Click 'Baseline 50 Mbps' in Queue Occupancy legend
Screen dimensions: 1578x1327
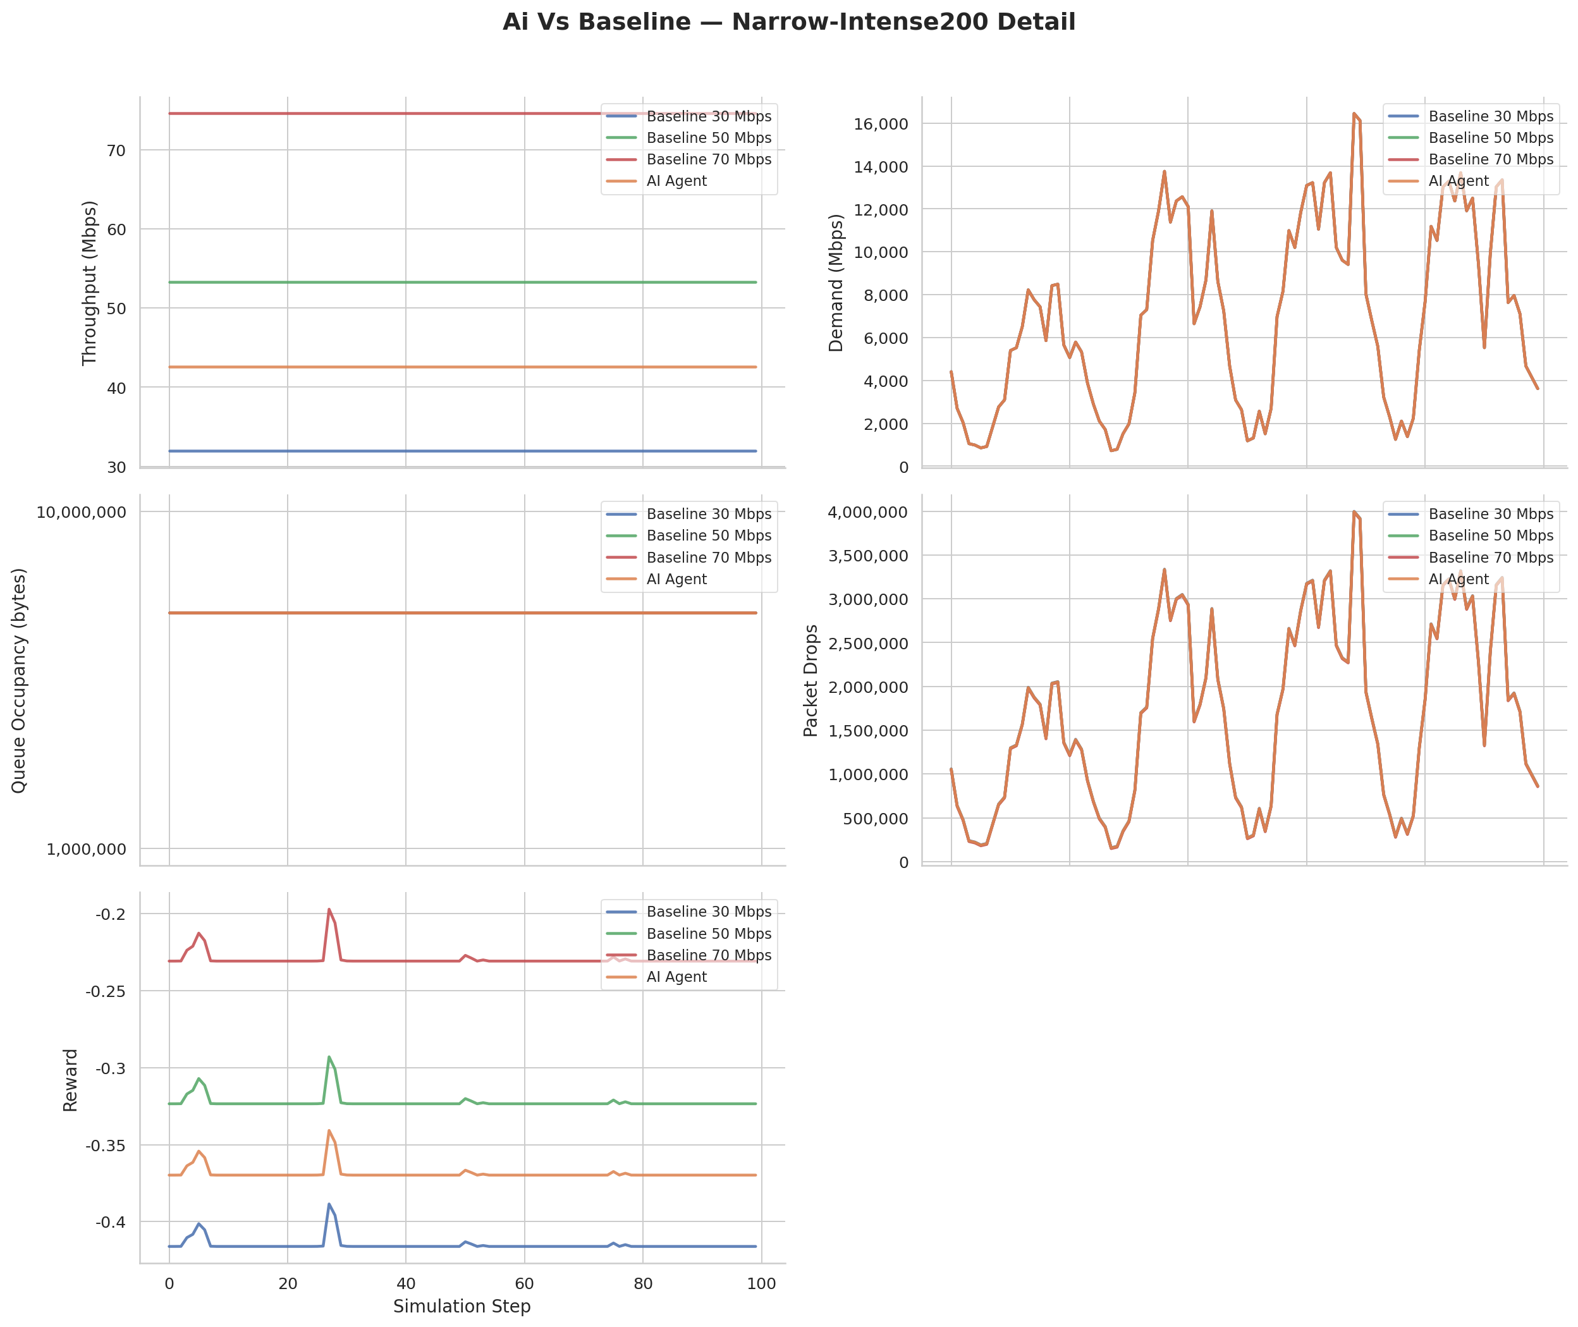pyautogui.click(x=709, y=535)
